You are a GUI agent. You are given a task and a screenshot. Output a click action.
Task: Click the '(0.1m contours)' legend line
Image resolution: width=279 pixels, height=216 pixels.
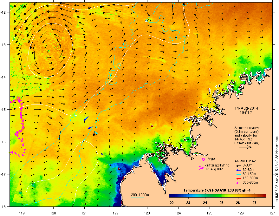pos(246,132)
